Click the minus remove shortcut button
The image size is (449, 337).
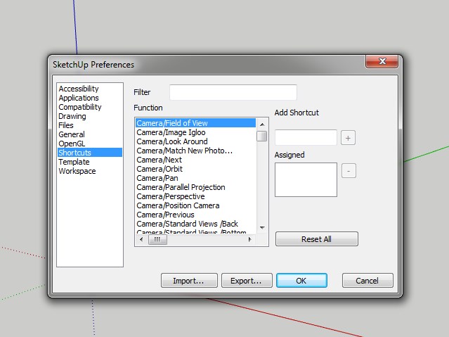tap(349, 171)
